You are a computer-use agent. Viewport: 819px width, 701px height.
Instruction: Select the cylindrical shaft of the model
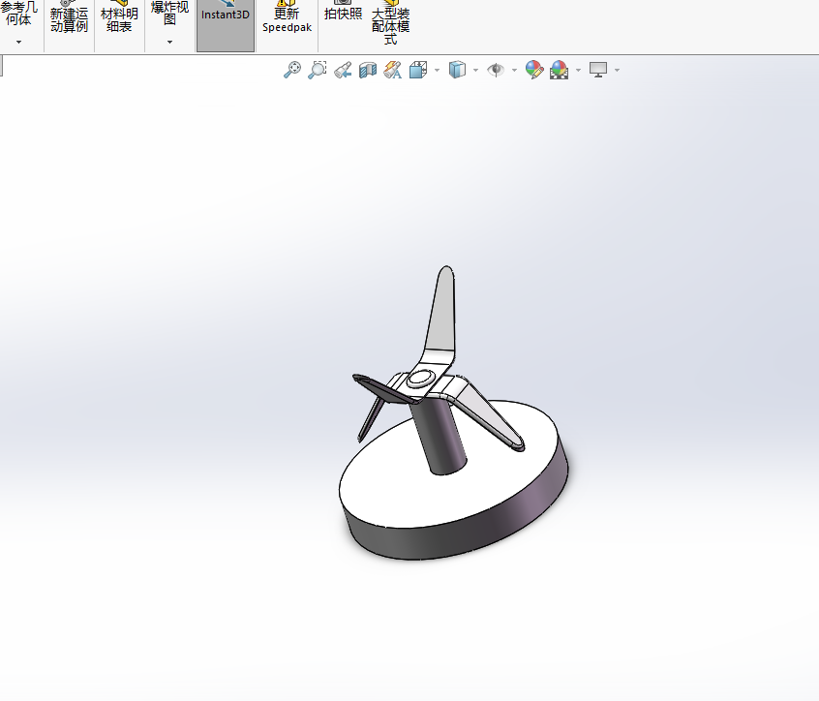click(x=440, y=439)
